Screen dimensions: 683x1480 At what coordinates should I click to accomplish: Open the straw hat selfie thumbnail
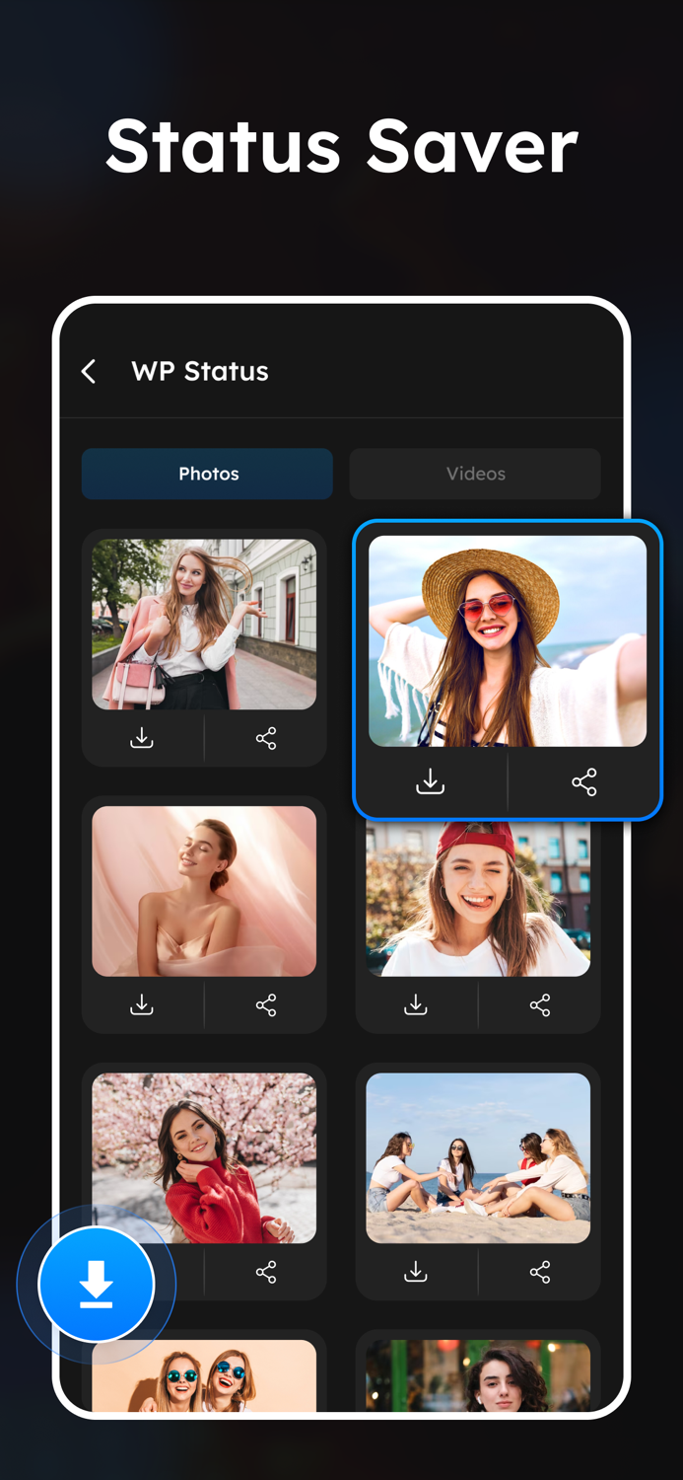[508, 640]
